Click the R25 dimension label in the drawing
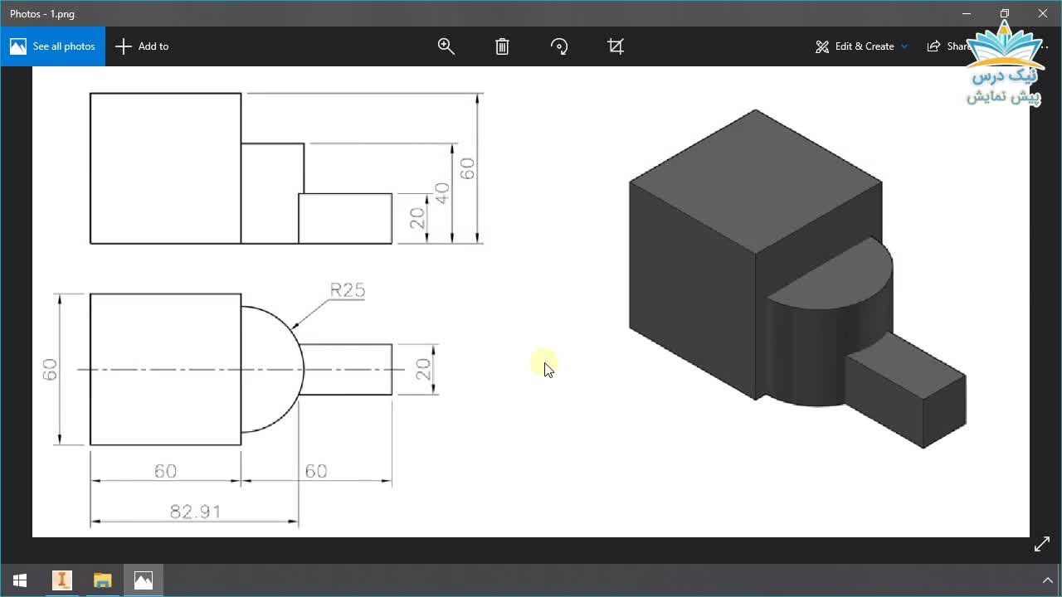 tap(347, 290)
